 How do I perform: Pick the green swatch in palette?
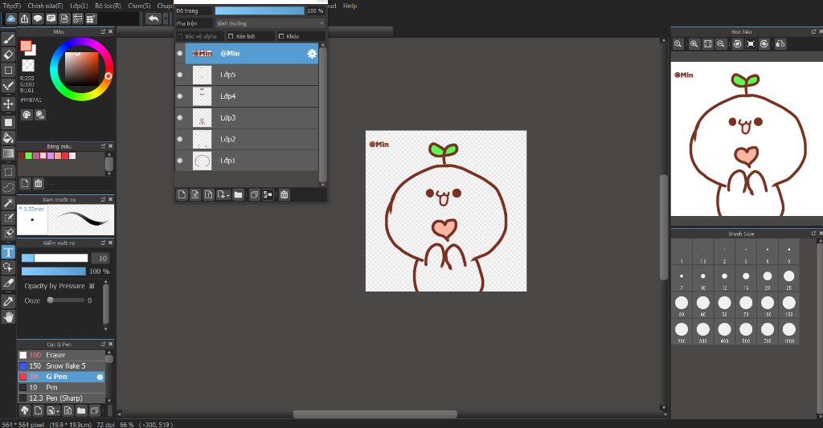(x=28, y=156)
